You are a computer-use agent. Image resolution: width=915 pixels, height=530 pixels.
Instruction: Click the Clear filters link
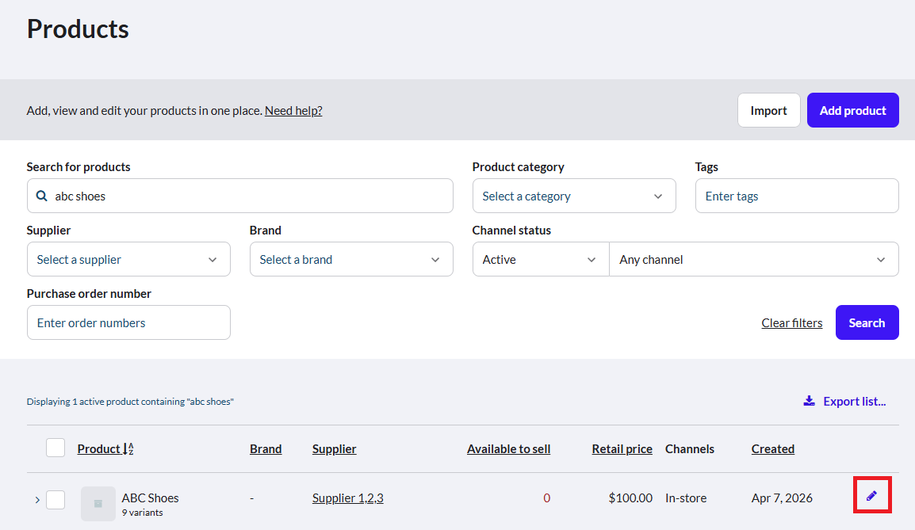(x=791, y=323)
